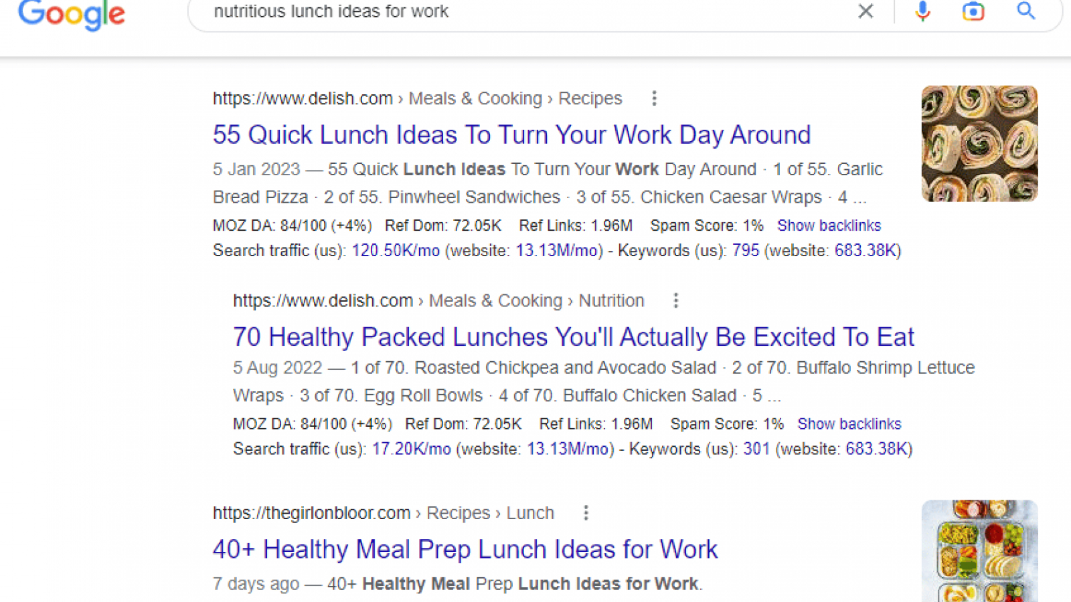Image resolution: width=1071 pixels, height=602 pixels.
Task: Clear the search query with the X icon
Action: (x=866, y=11)
